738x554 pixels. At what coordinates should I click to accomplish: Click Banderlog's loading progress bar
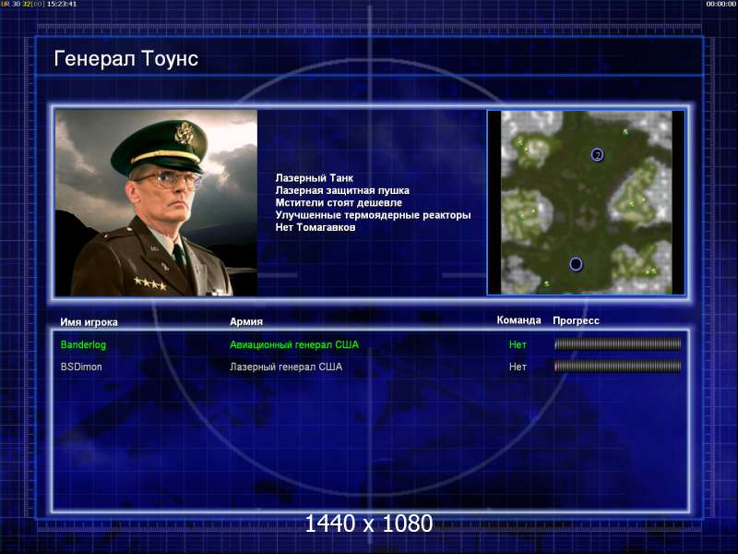coord(617,344)
